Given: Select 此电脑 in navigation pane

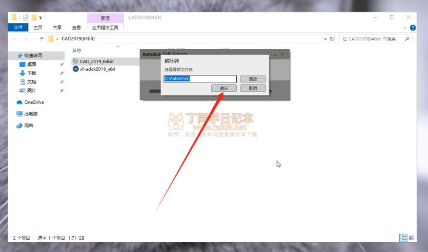Looking at the screenshot, I should 31,114.
